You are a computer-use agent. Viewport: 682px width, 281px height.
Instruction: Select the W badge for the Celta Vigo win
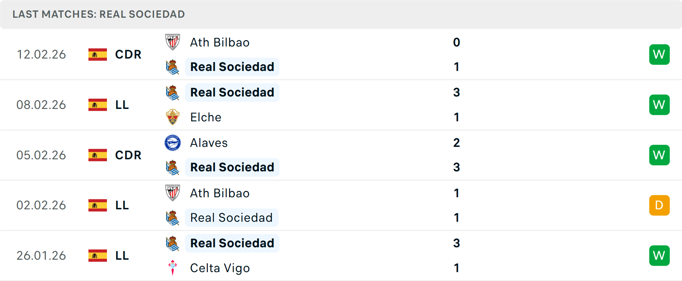click(659, 255)
